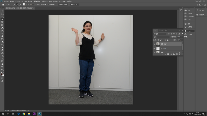Open search icon at top right
The width and height of the screenshot is (207, 116).
[x=197, y=5]
